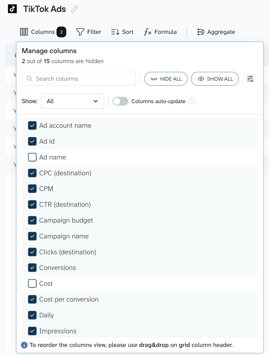This screenshot has height=355, width=269.
Task: Open the Formula (fx) tool
Action: (x=159, y=32)
